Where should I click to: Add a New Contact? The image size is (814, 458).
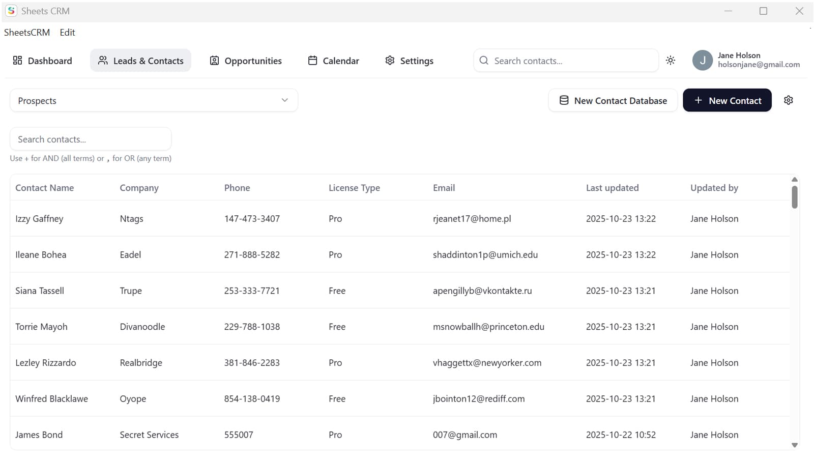[727, 100]
